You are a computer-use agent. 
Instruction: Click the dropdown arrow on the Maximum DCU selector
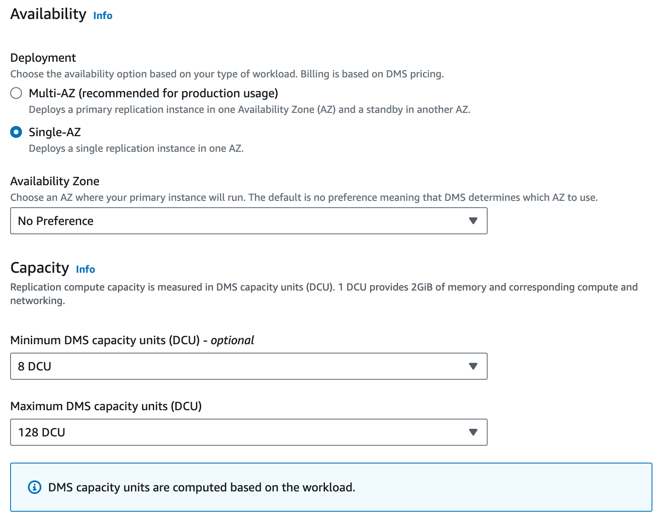(x=473, y=432)
